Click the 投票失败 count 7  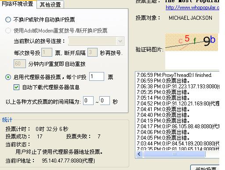click(x=99, y=137)
